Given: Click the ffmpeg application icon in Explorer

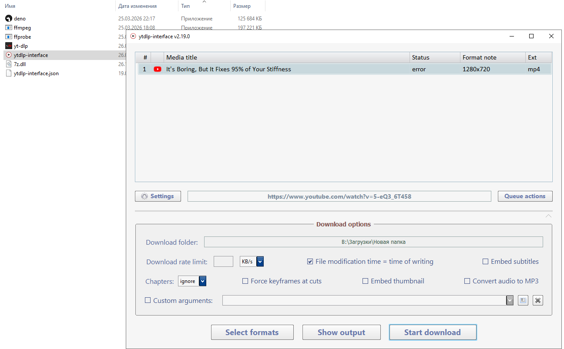Looking at the screenshot, I should (8, 28).
